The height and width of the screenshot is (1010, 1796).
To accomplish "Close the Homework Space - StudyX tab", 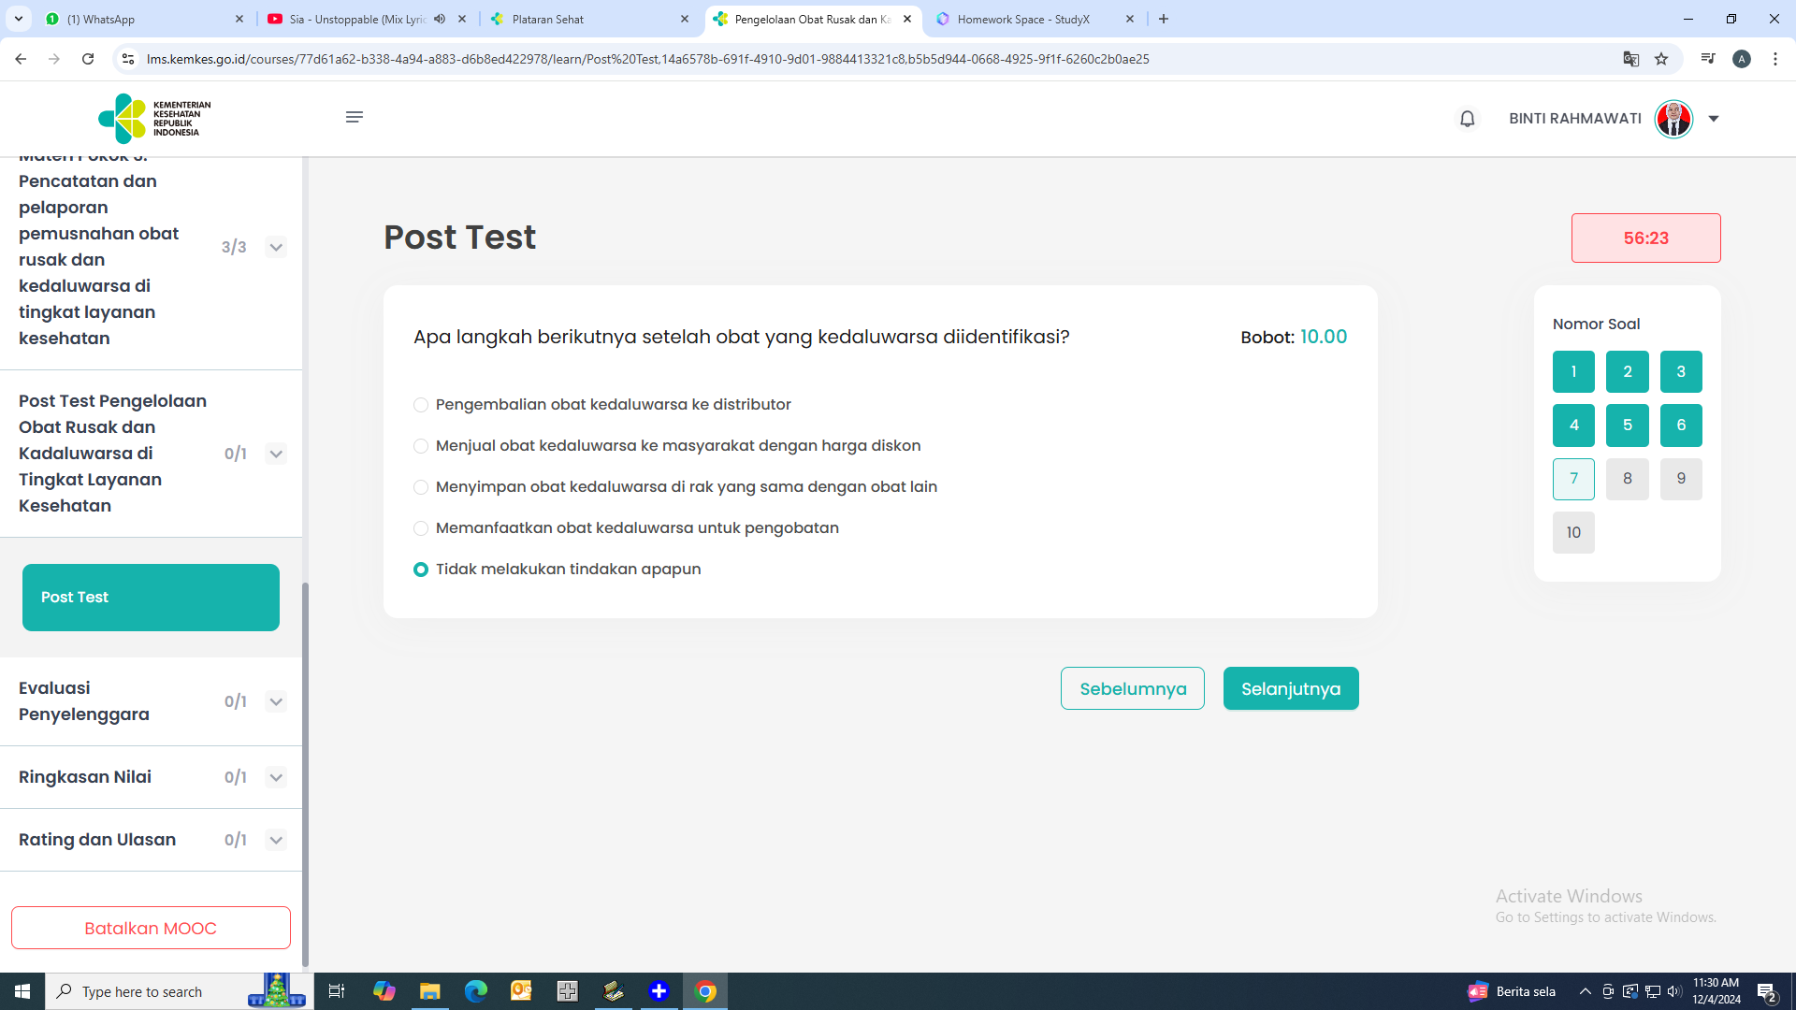I will [x=1130, y=19].
